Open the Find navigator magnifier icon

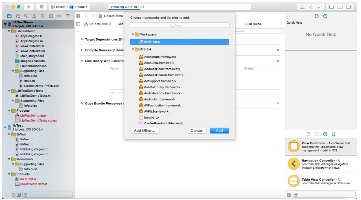click(26, 16)
